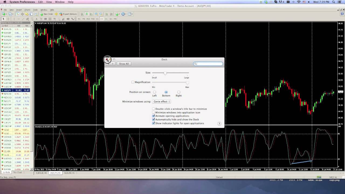Image resolution: width=345 pixels, height=194 pixels.
Task: Expand the Profiles dropdown arrow
Action: pyautogui.click(x=13, y=14)
